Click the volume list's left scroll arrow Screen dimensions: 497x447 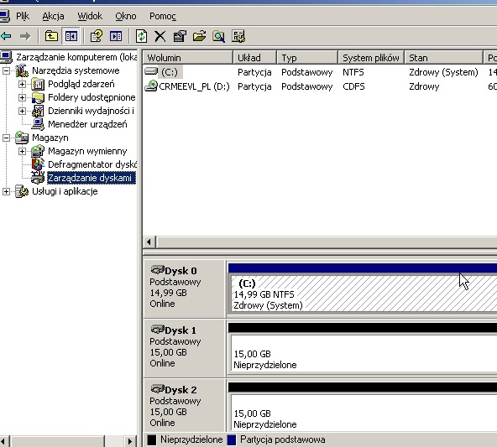[x=149, y=242]
